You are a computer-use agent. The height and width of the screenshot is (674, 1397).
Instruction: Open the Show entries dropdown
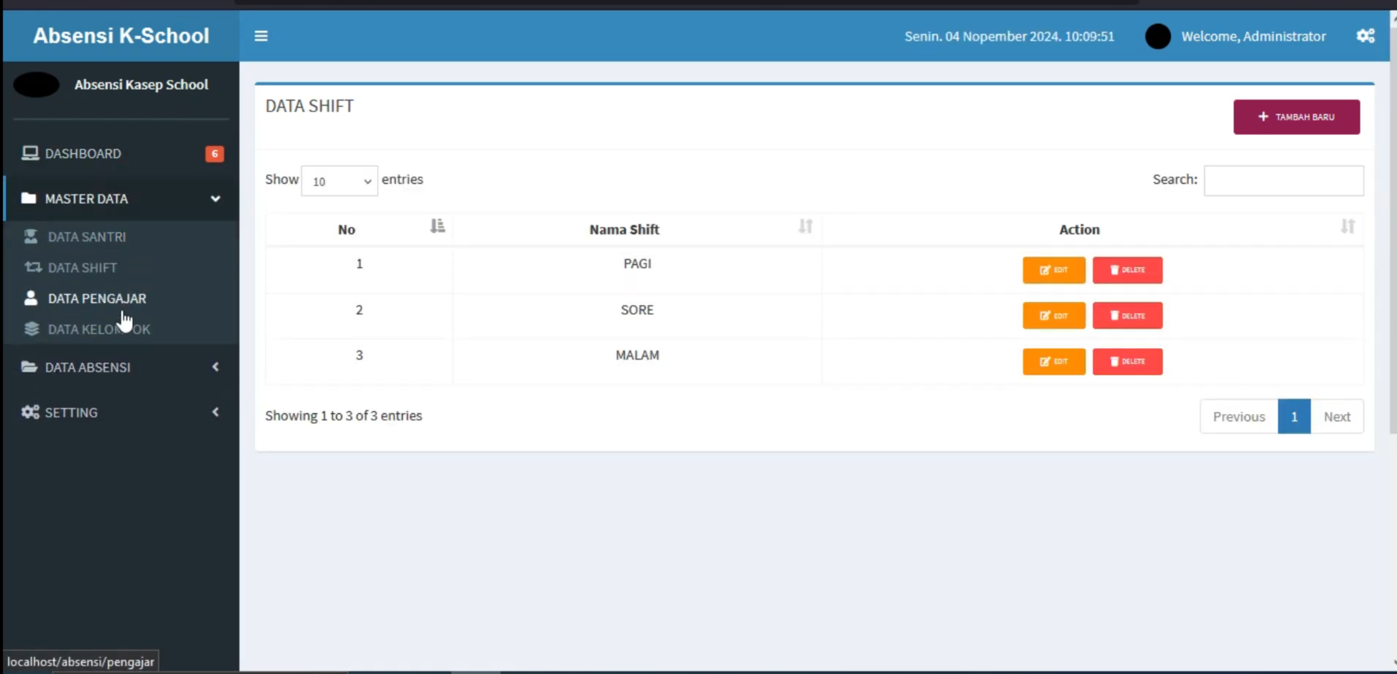tap(339, 181)
